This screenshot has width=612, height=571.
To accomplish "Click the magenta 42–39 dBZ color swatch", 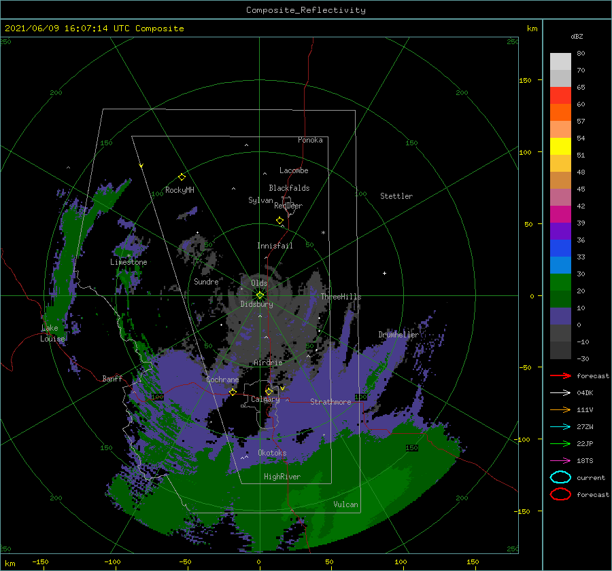I will [560, 215].
